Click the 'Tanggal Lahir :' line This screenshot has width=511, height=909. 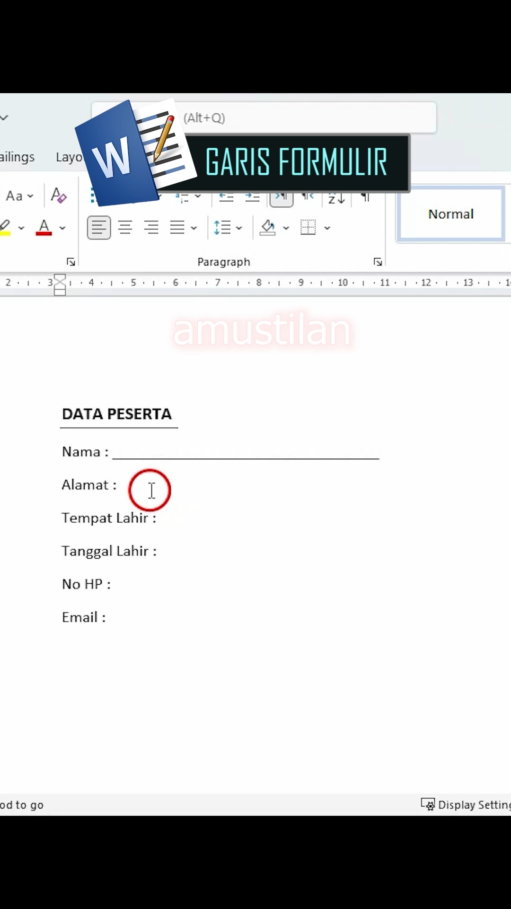coord(109,551)
